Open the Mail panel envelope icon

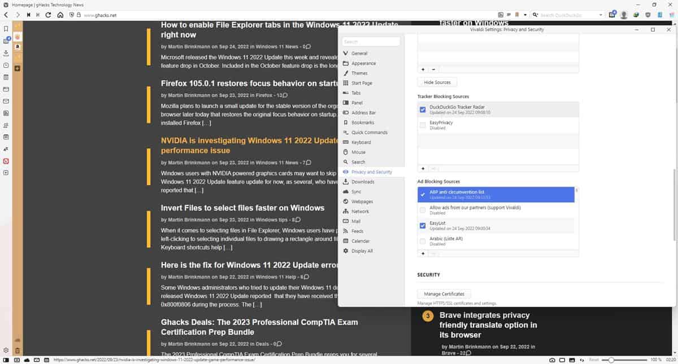pos(6,101)
